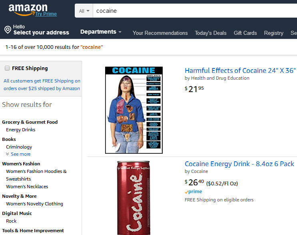The image size is (297, 235).
Task: Click the search box containing cocaine
Action: click(192, 11)
